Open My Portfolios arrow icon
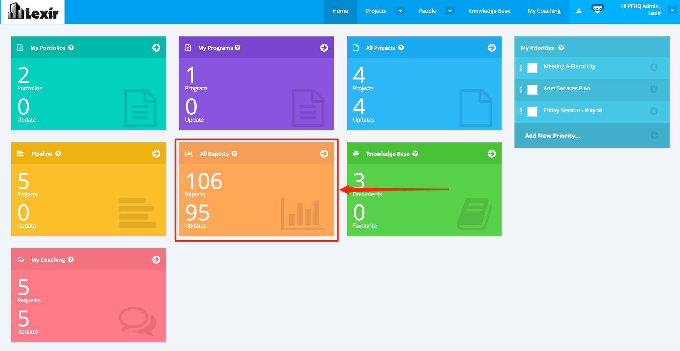680x351 pixels. click(x=156, y=48)
